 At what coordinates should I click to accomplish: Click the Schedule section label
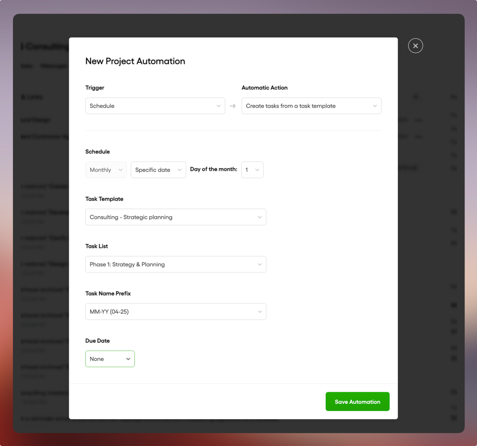(98, 152)
